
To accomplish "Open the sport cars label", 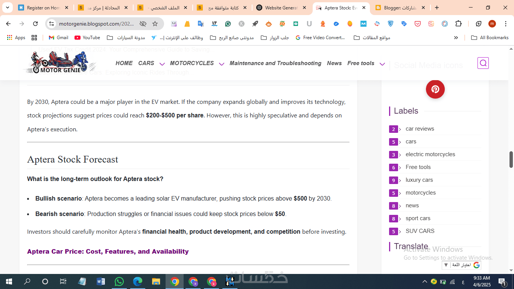I will 418,218.
